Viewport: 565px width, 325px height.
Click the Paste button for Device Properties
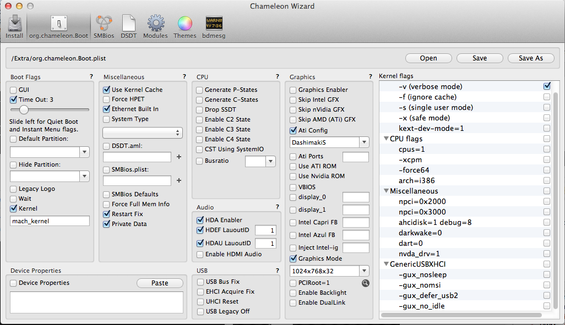click(x=160, y=283)
